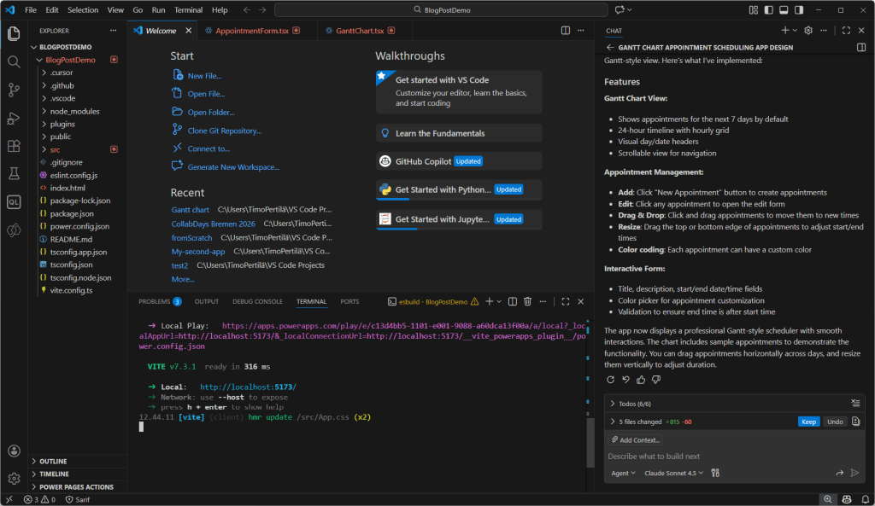
Task: Open Run and Debug view
Action: pos(14,118)
